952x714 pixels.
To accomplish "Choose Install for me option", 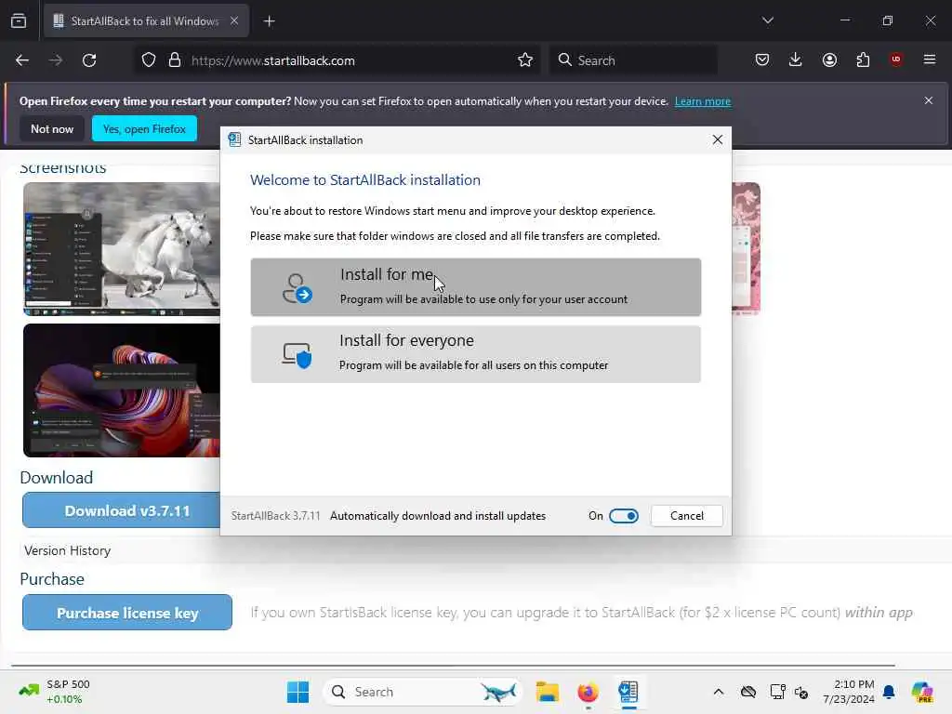I will pos(475,286).
